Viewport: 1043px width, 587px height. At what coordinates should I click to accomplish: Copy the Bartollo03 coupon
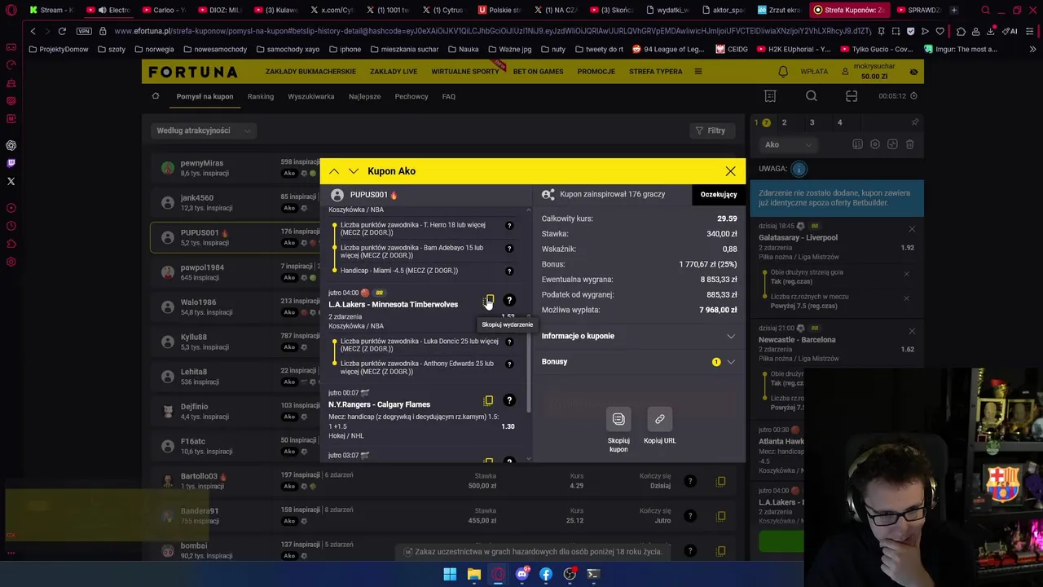pyautogui.click(x=720, y=481)
